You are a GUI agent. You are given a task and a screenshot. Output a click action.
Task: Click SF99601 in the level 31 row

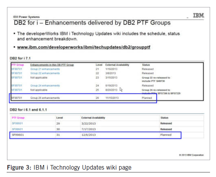coord(18,135)
